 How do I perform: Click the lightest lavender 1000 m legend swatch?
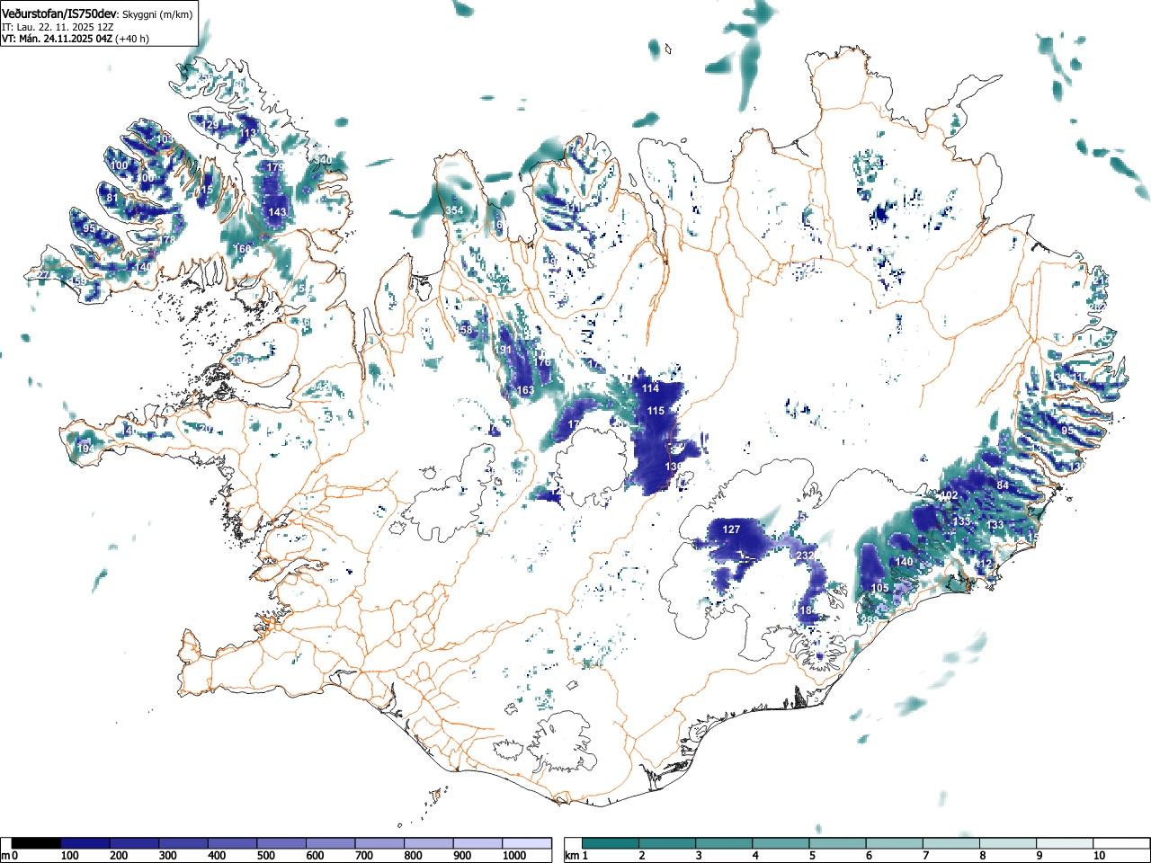tap(528, 843)
